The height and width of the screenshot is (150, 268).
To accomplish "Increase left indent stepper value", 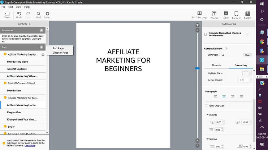I will tap(223, 121).
